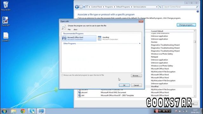Image resolution: width=203 pixels, height=114 pixels.
Task: Open Windows Explorer from the taskbar
Action: click(14, 111)
